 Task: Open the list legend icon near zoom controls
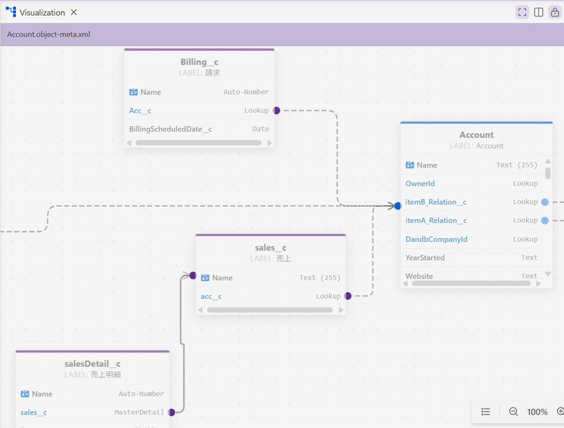click(486, 411)
